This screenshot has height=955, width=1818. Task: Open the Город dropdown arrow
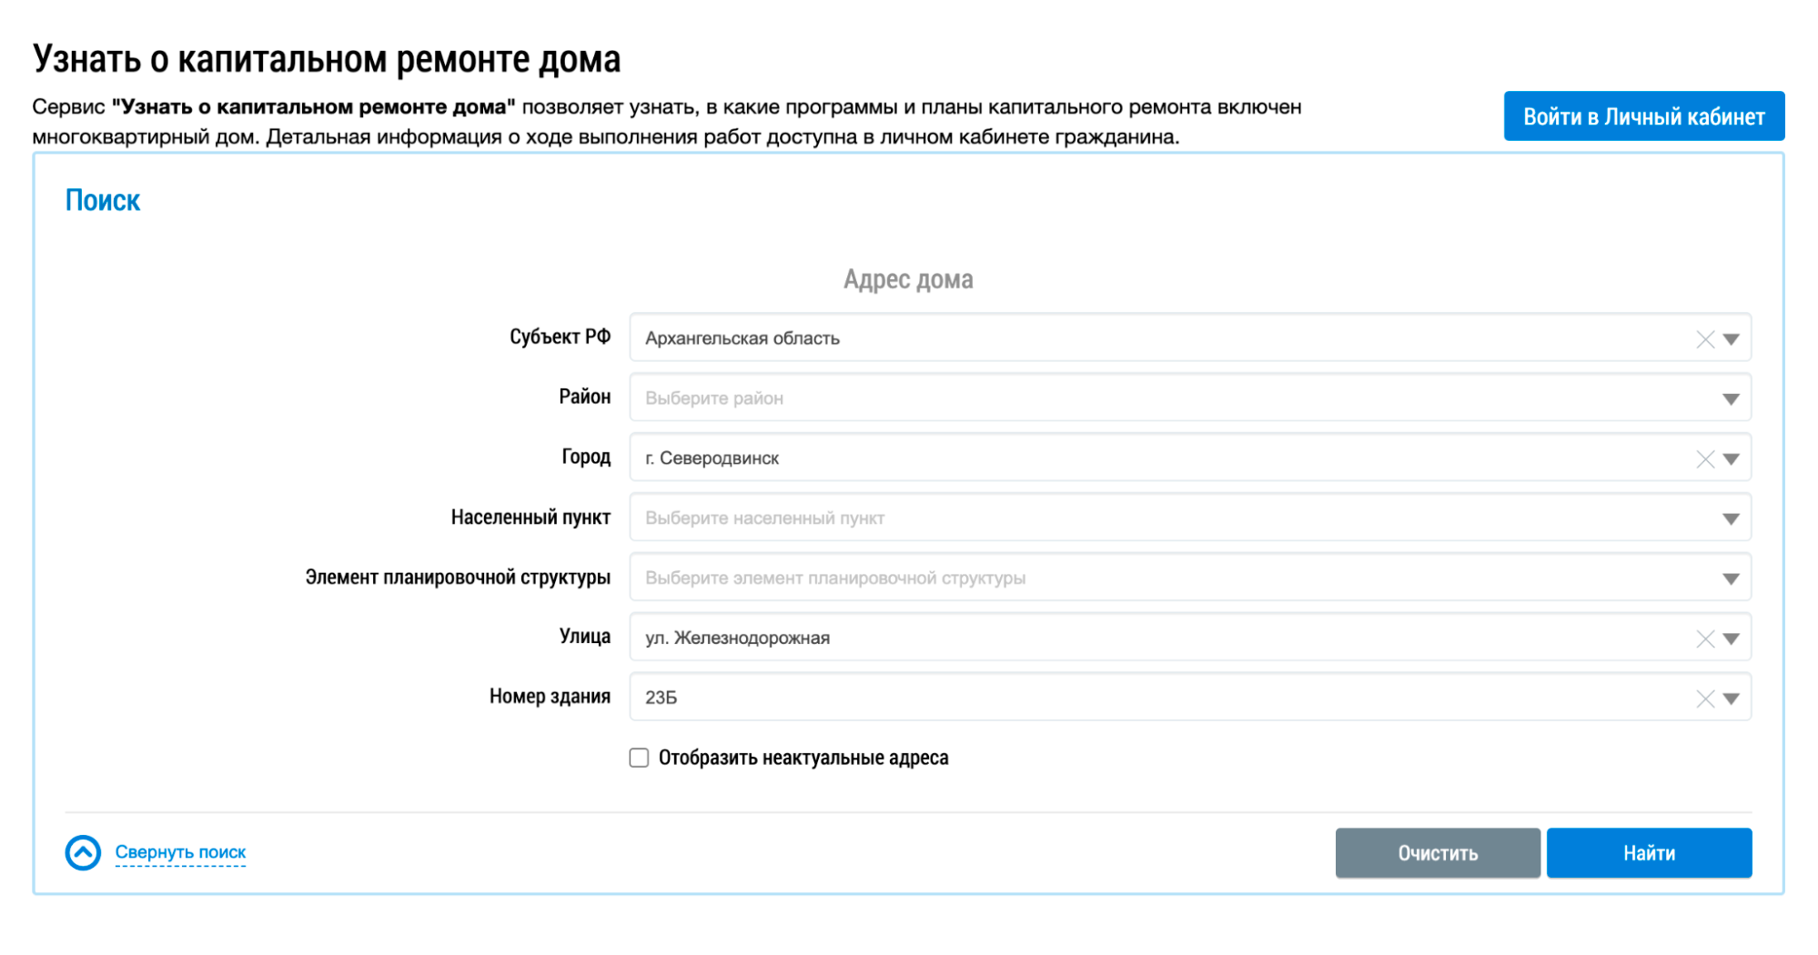point(1731,459)
